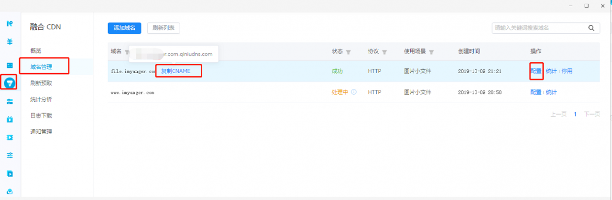Open the 域名 column filter
The image size is (612, 200).
point(127,52)
